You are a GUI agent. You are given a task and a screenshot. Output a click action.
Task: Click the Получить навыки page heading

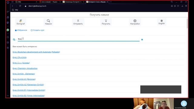pos(99,15)
